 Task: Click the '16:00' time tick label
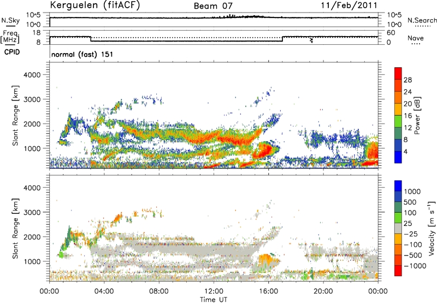click(x=268, y=292)
